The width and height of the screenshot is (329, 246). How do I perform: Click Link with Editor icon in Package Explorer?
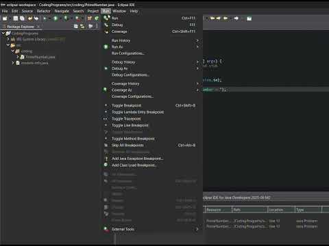(82, 27)
